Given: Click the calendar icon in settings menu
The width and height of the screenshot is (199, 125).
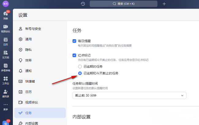Looking at the screenshot, I should click(21, 92).
